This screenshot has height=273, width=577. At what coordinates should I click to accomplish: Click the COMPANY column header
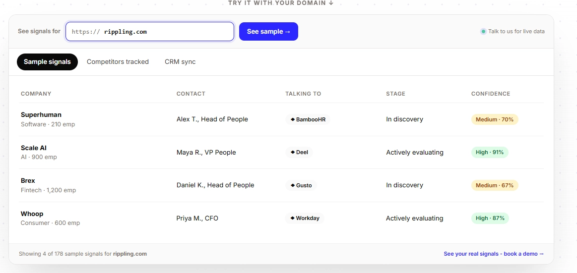click(x=36, y=94)
